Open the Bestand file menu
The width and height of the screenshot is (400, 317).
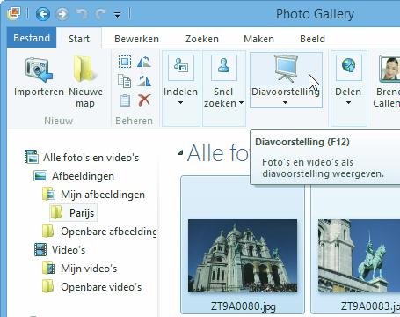click(x=32, y=38)
